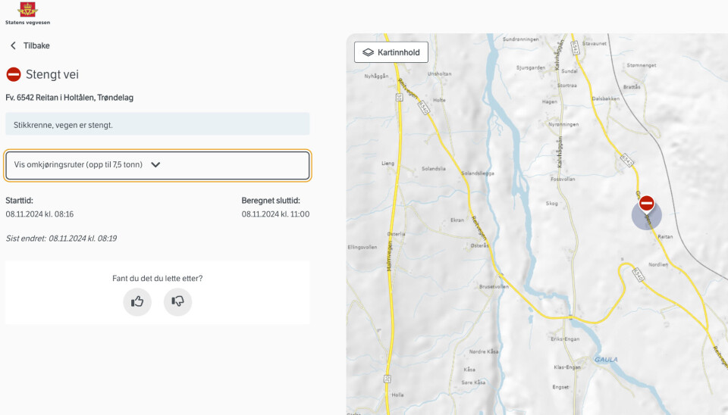This screenshot has height=415, width=728.
Task: Click the Reitan place label on map
Action: (x=665, y=237)
